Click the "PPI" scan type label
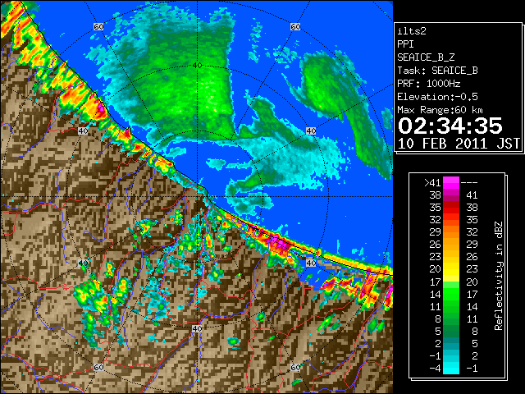525x394 pixels. tap(405, 44)
